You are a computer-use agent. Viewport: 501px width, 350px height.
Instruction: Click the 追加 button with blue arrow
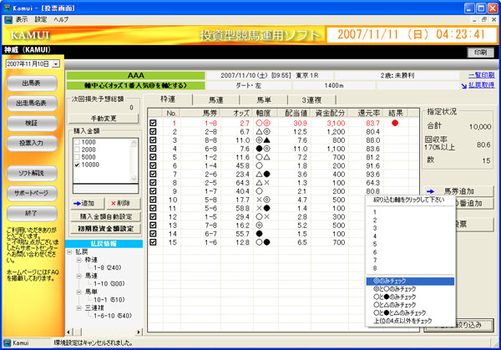tap(86, 203)
